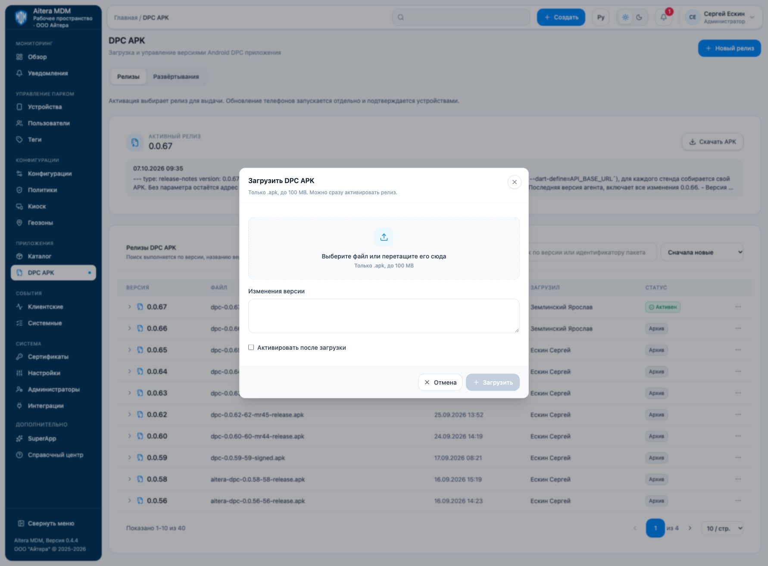Image resolution: width=768 pixels, height=566 pixels.
Task: Go to Пользователи sidebar item
Action: [x=53, y=123]
